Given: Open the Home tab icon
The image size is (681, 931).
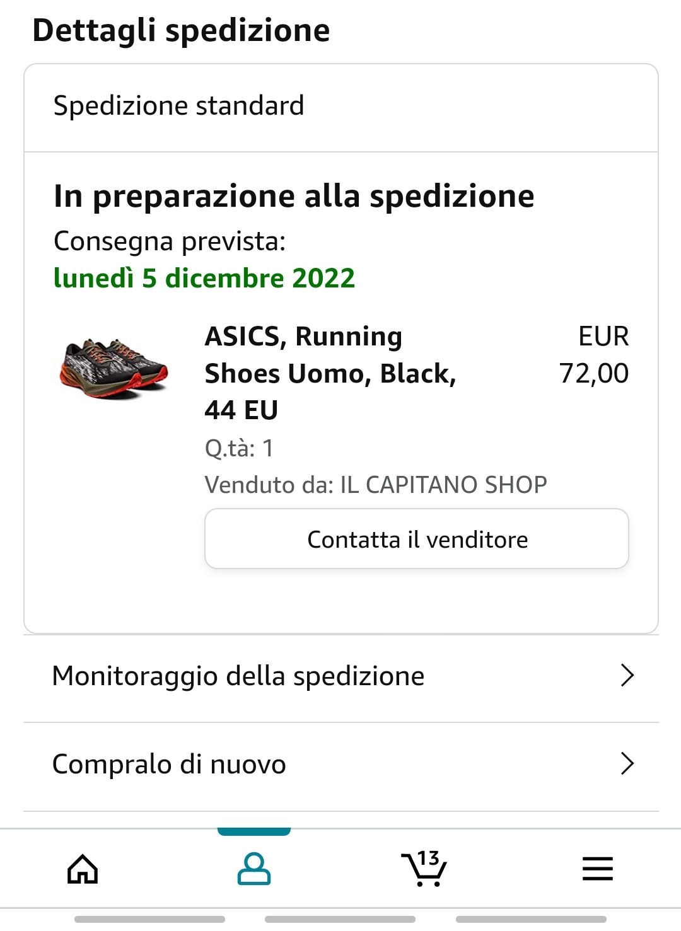Looking at the screenshot, I should point(83,869).
